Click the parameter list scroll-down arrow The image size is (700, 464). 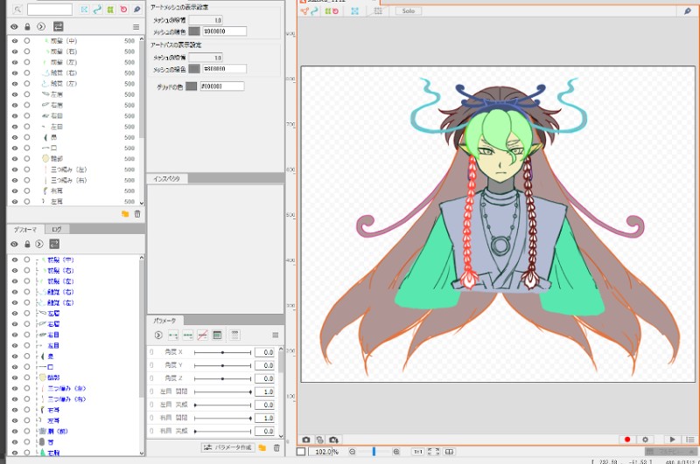[281, 436]
